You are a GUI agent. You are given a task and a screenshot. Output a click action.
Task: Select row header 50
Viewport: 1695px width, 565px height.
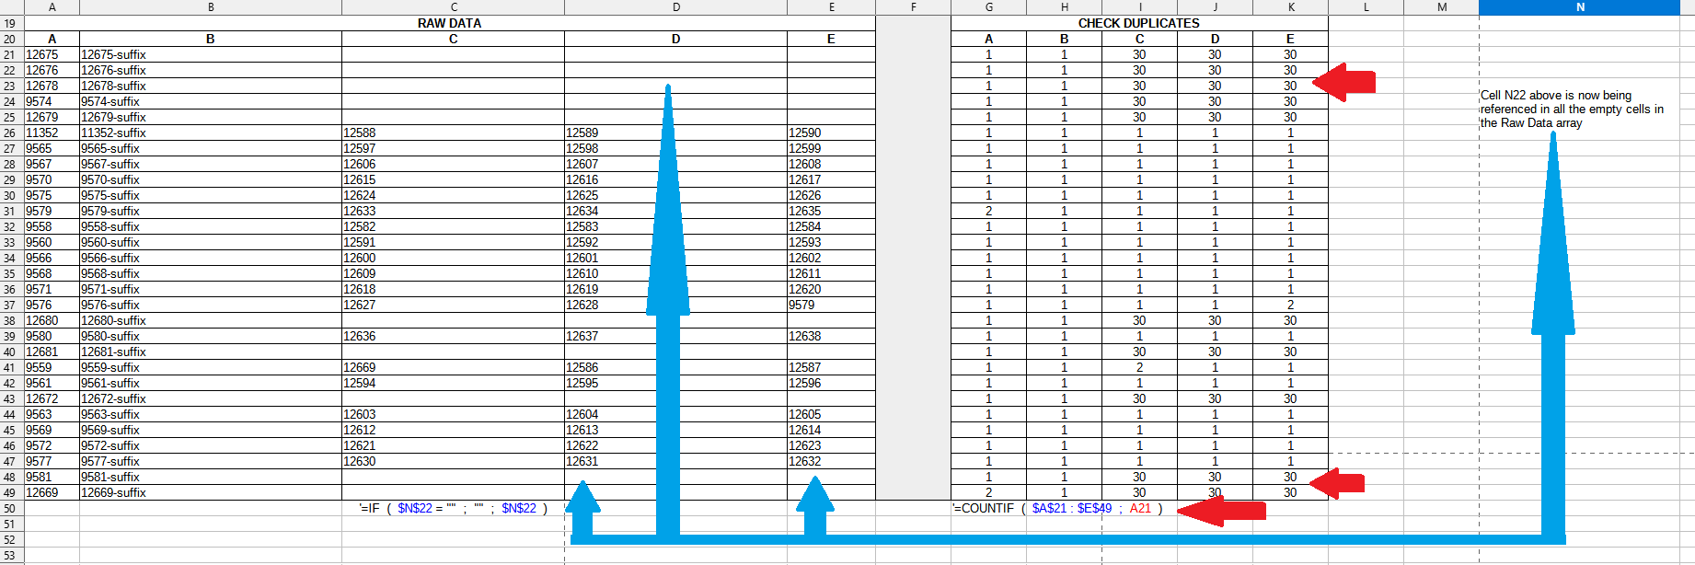click(11, 508)
